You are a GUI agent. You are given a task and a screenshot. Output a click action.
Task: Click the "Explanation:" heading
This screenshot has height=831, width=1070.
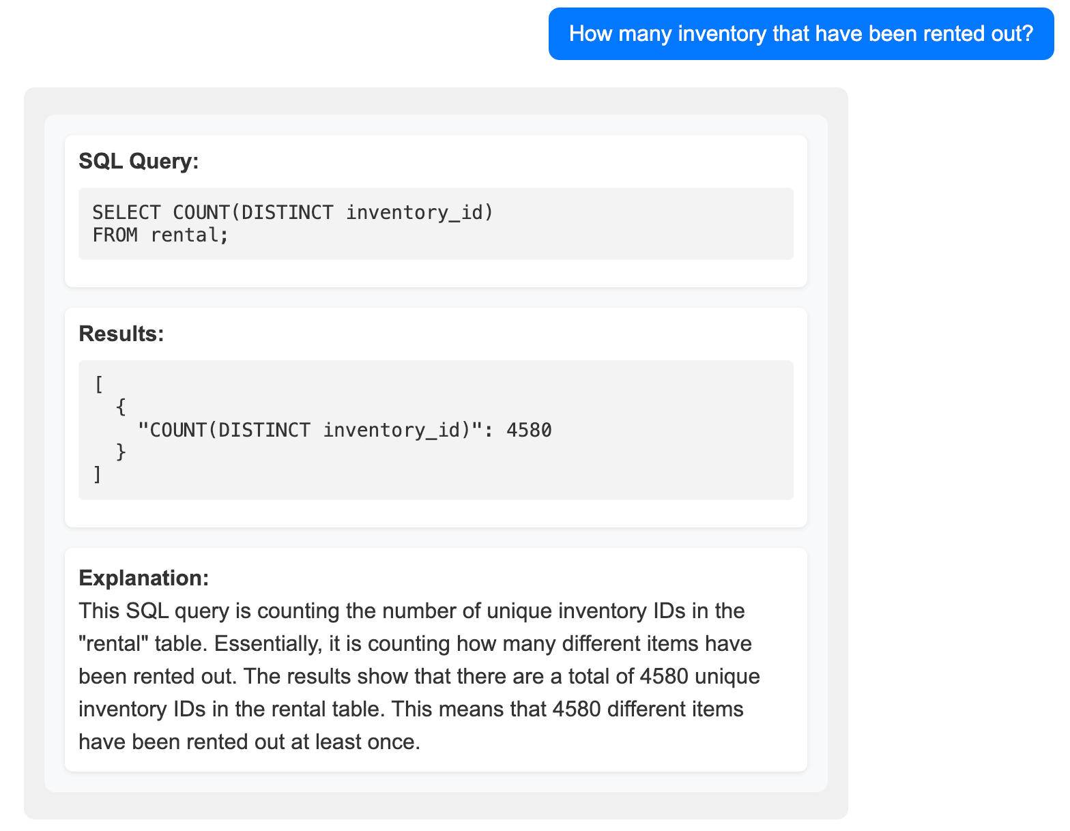point(143,578)
